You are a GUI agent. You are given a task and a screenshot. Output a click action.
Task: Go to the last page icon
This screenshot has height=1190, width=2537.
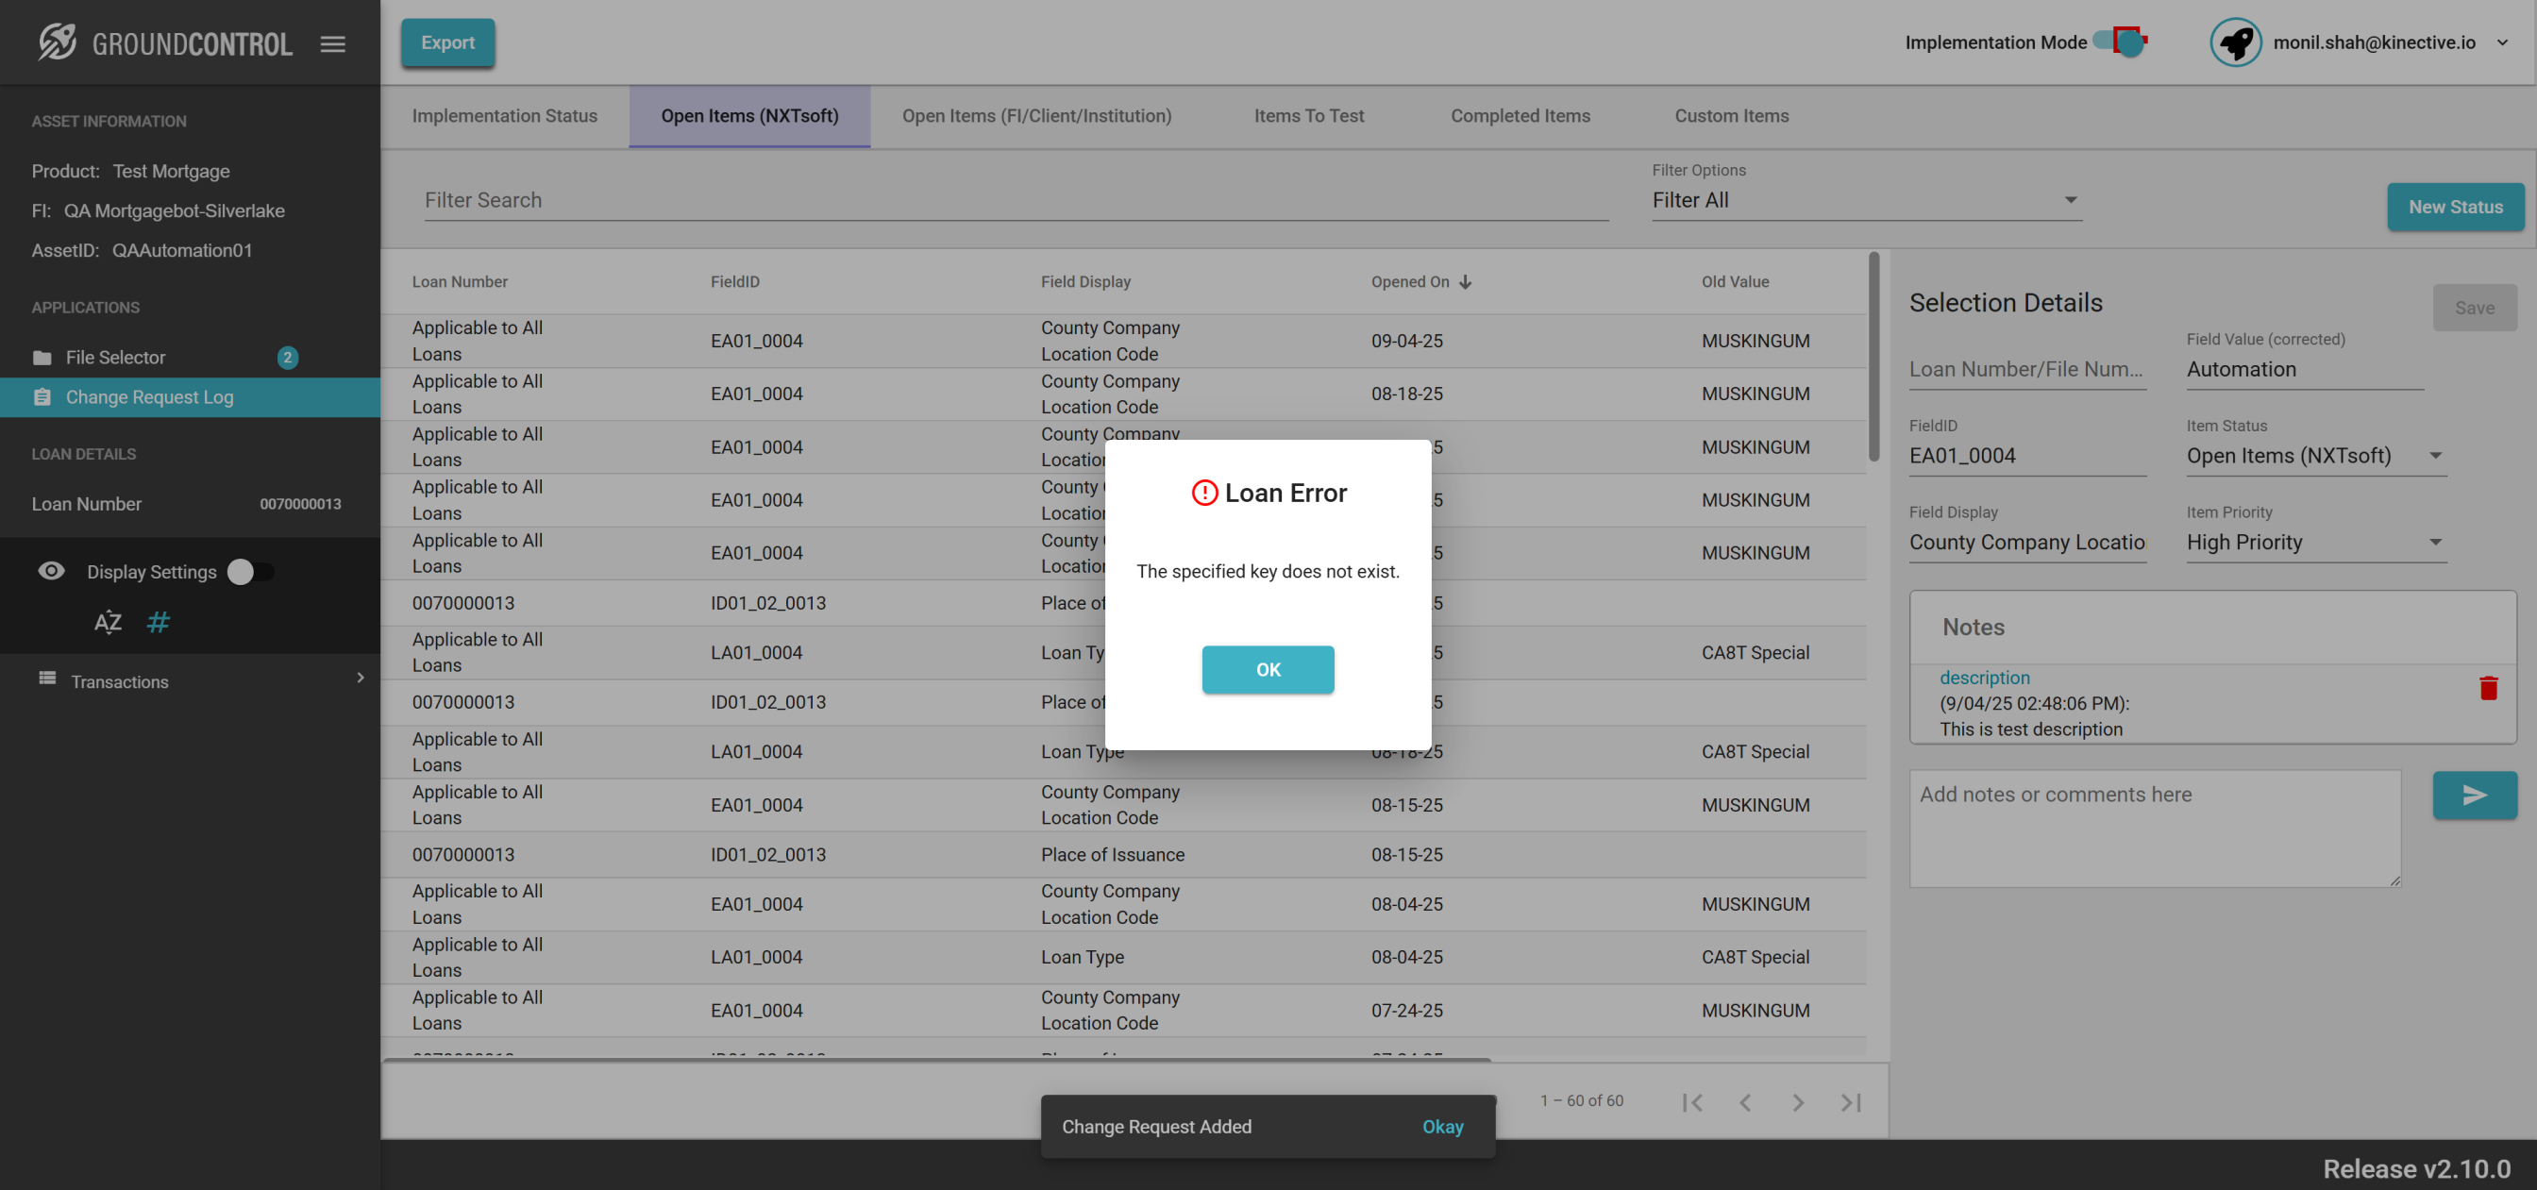[1851, 1101]
